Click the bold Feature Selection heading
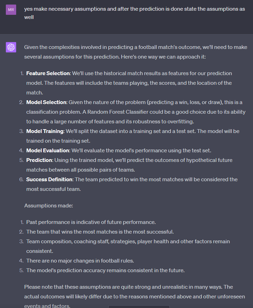The height and width of the screenshot is (308, 253). 48,73
